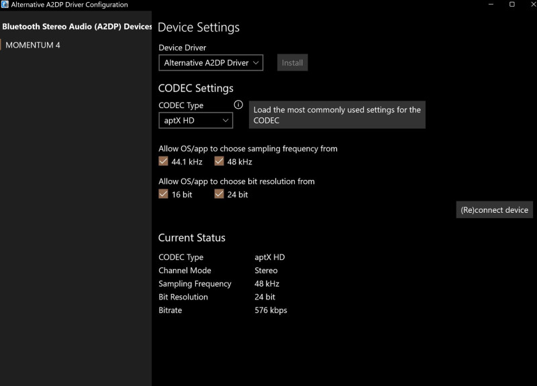Screen dimensions: 537x386
Task: Click the Device Settings heading
Action: click(x=199, y=28)
